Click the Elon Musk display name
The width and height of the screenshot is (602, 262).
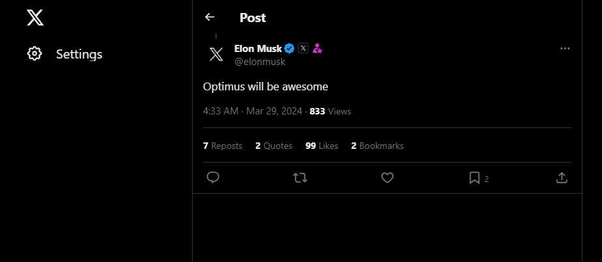point(258,49)
